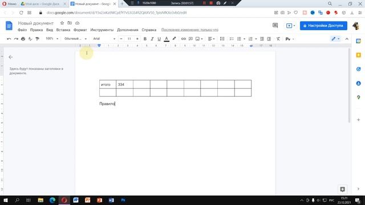Click table cell containing 334
The width and height of the screenshot is (365, 205).
coord(124,84)
